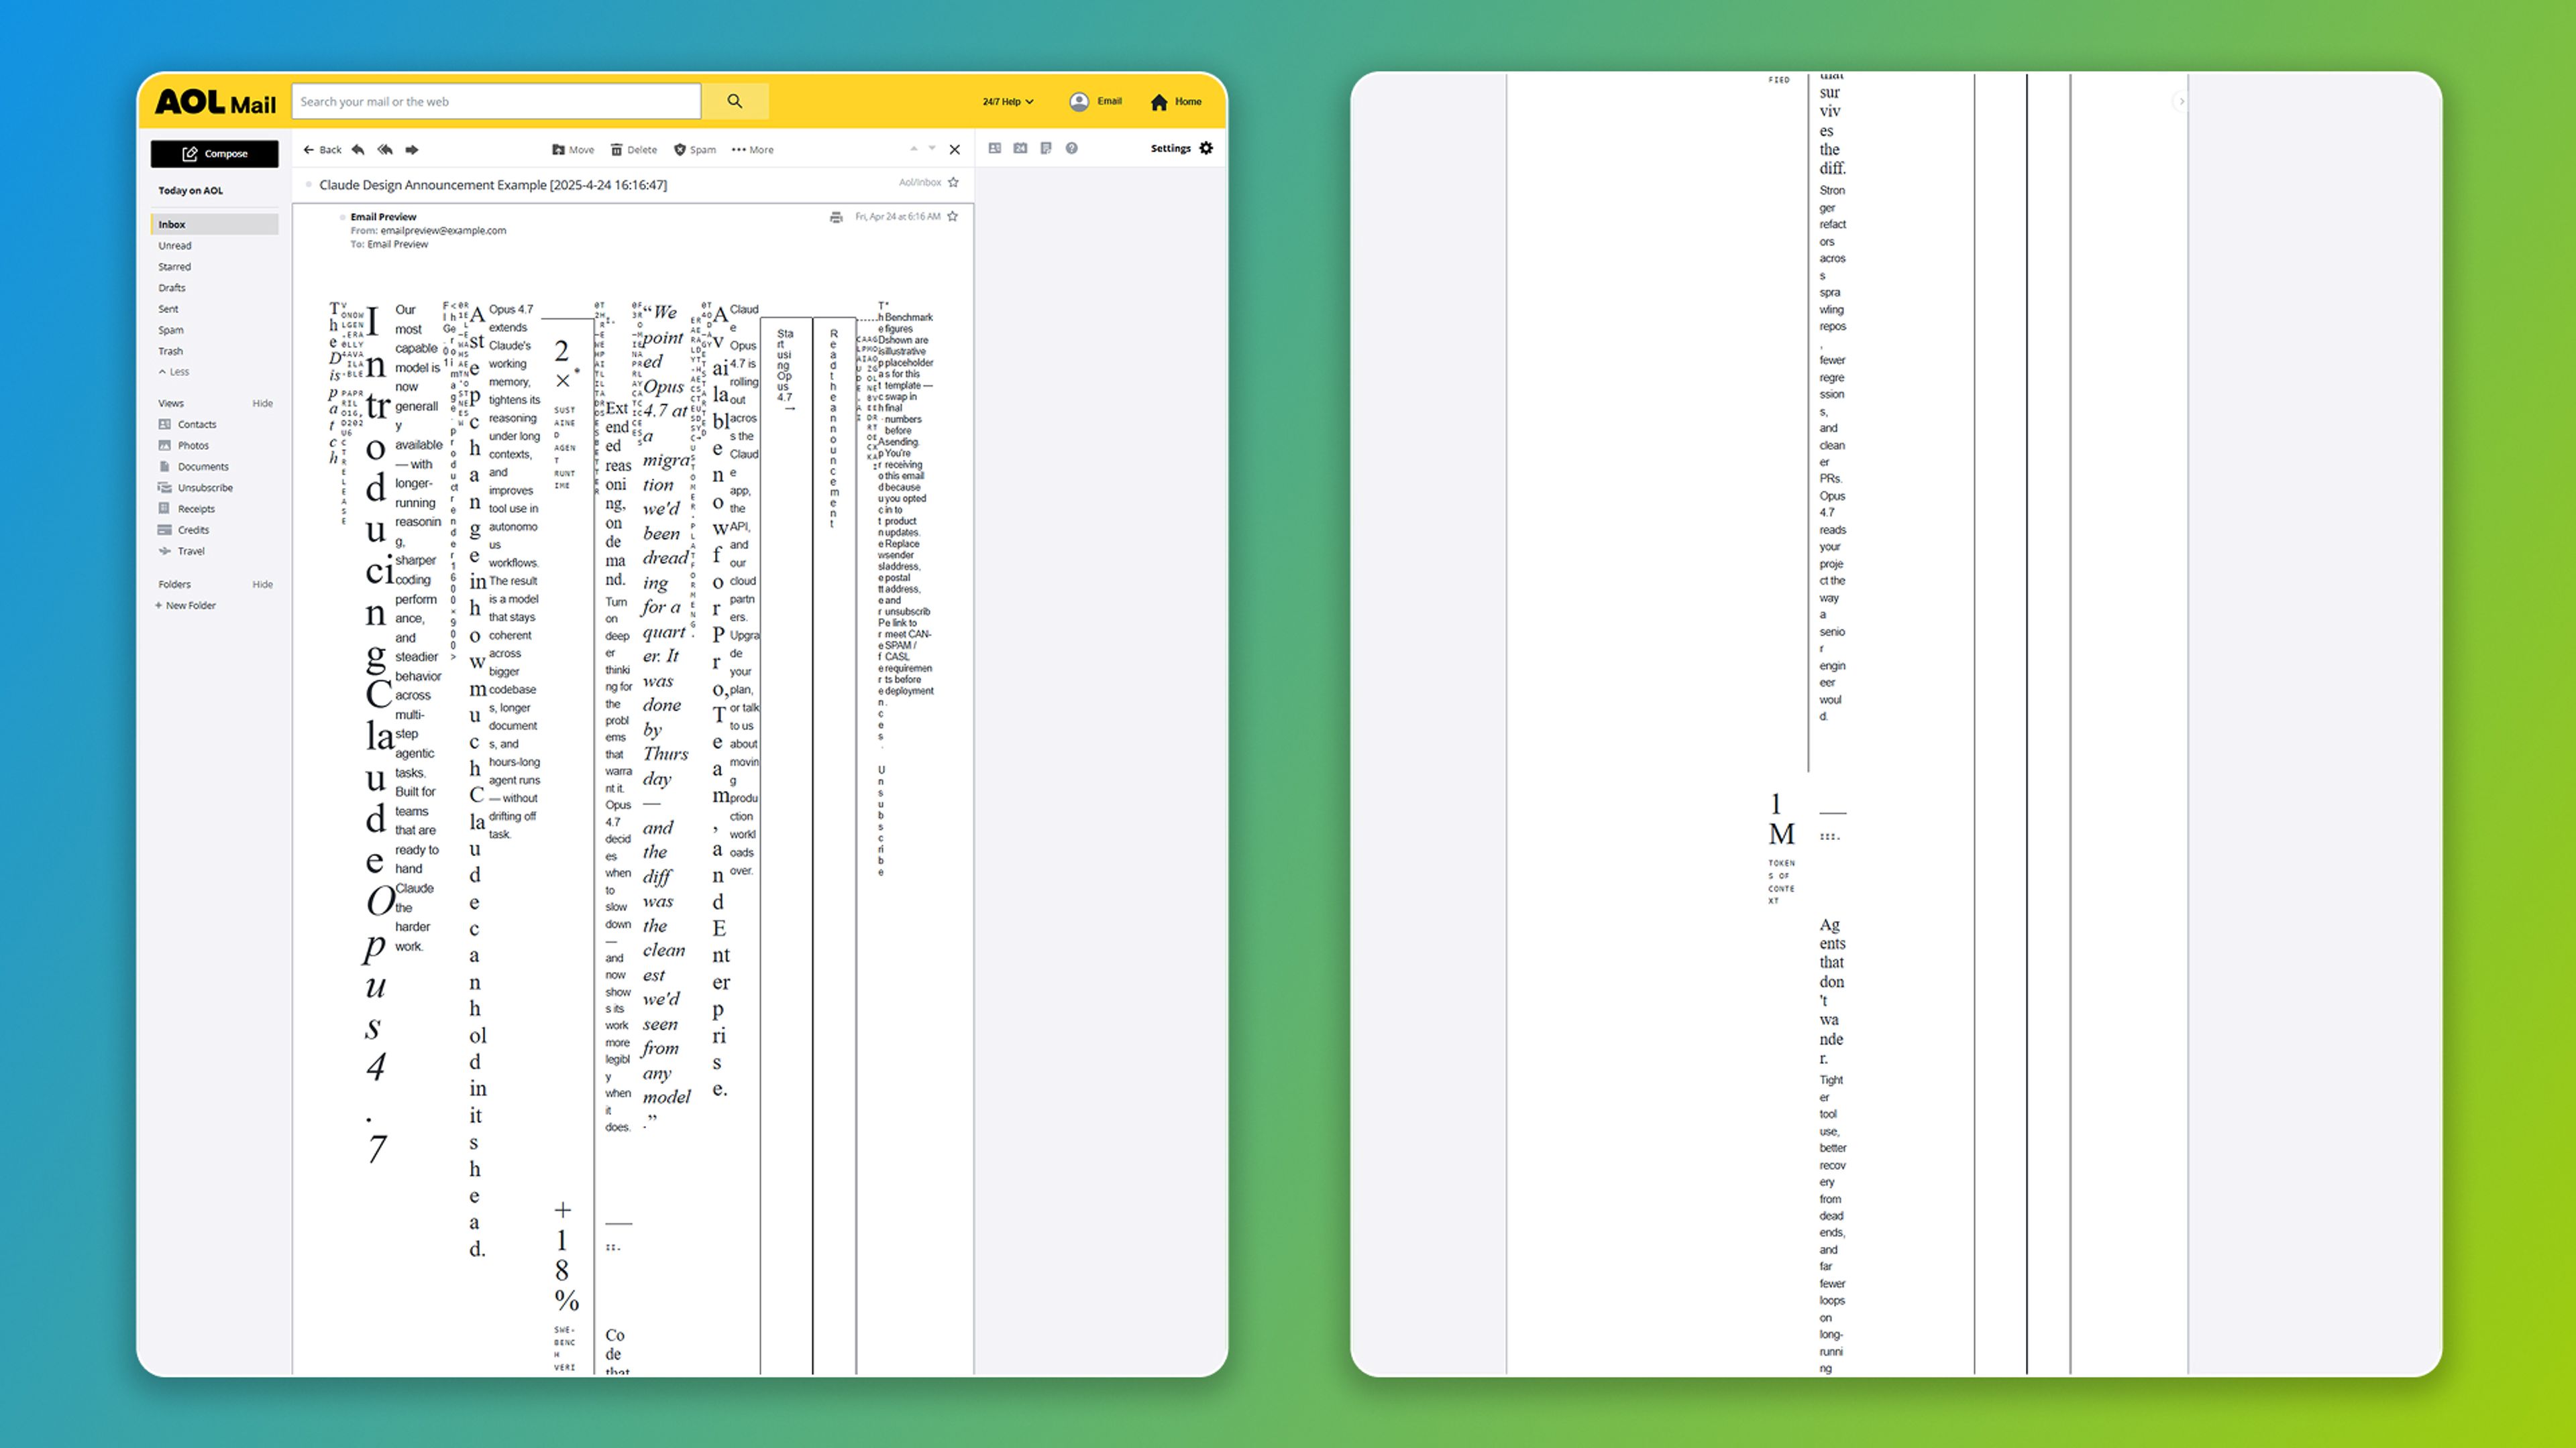Screen dimensions: 2576x1448
Task: Click the Unsubscribe view link
Action: (205, 487)
